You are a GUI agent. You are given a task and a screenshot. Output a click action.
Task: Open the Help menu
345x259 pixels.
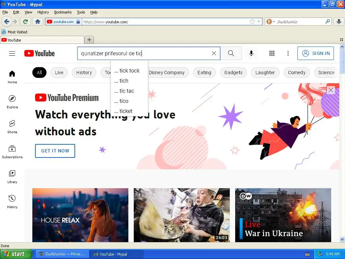[94, 12]
